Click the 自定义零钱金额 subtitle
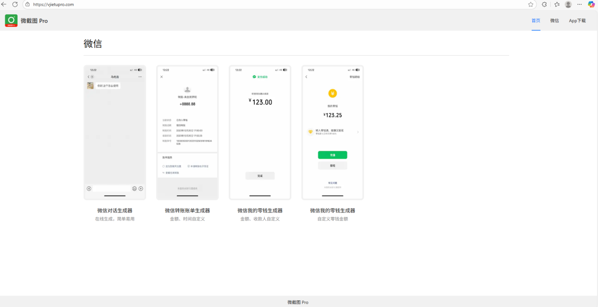Image resolution: width=598 pixels, height=307 pixels. pyautogui.click(x=332, y=219)
